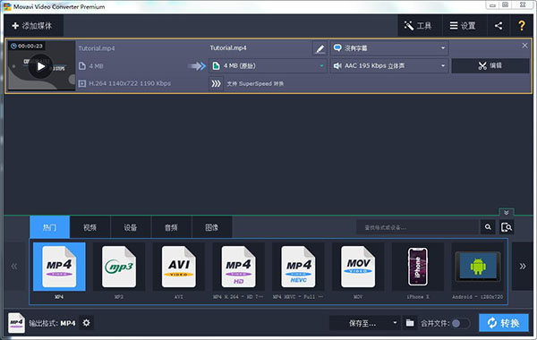Select the Audio (音频) tab
This screenshot has height=340, width=537.
coord(171,227)
